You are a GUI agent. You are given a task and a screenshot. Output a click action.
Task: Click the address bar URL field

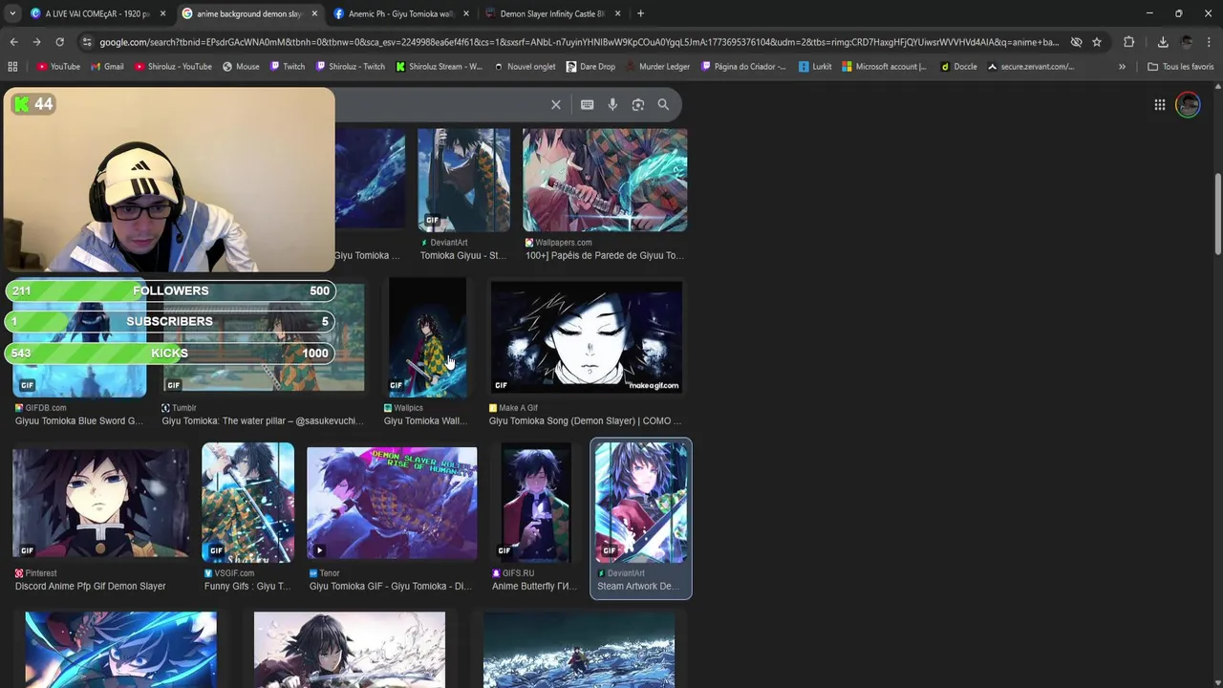[578, 42]
